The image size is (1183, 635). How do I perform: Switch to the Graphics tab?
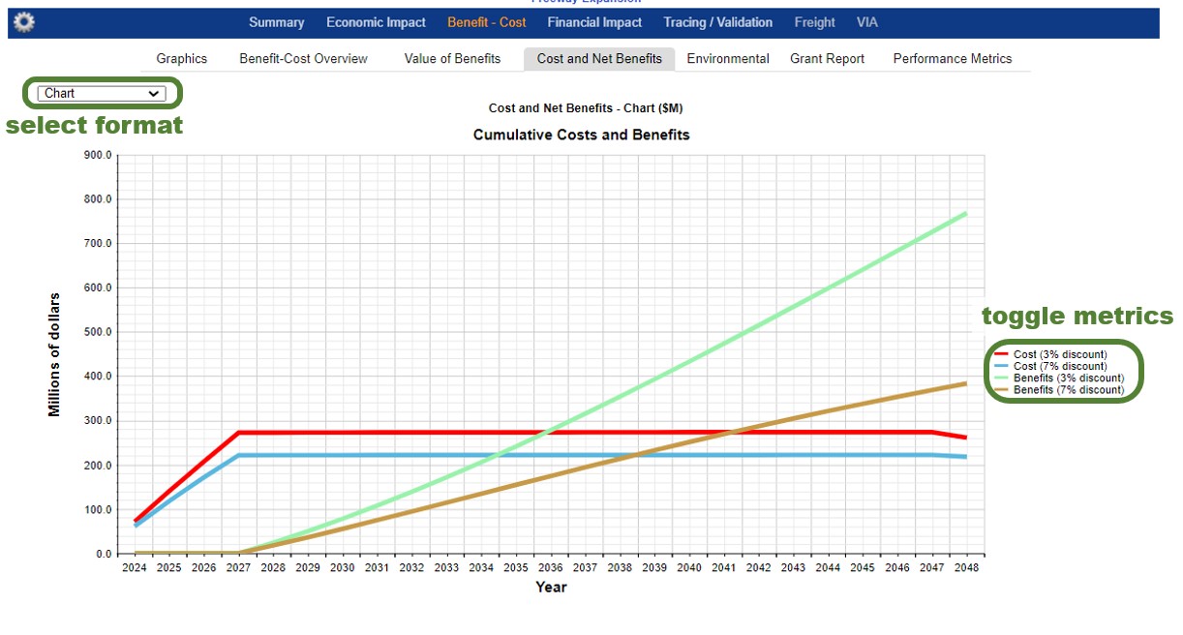(x=182, y=59)
